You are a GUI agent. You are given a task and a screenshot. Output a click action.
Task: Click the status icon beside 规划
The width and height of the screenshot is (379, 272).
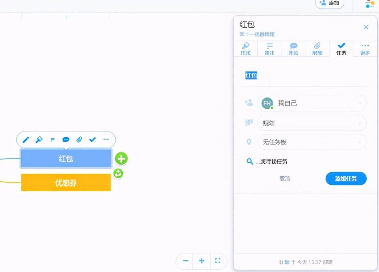249,122
